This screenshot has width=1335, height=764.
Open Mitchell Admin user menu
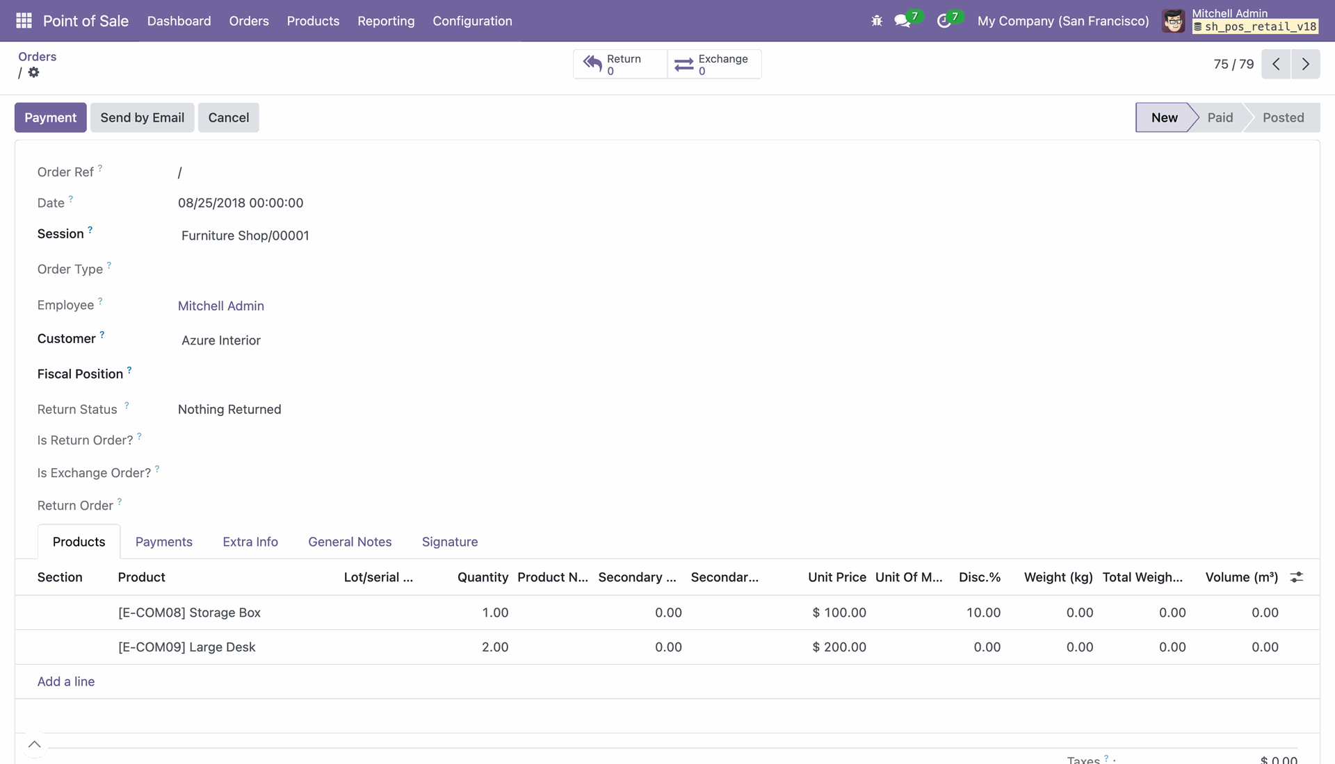[x=1242, y=21]
